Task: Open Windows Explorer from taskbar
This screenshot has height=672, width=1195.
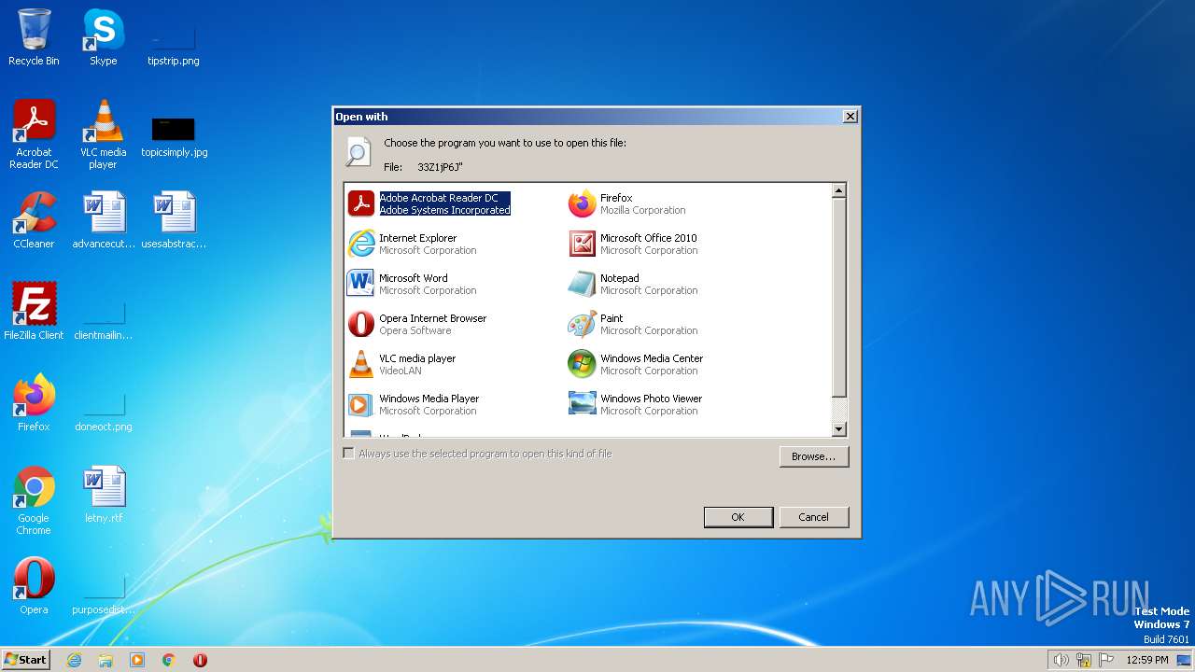Action: 105,660
